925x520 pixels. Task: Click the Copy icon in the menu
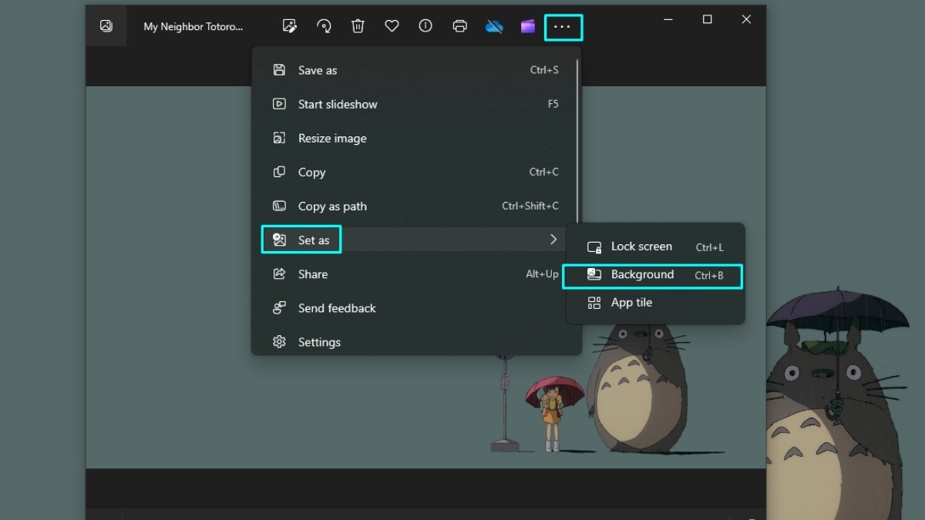280,172
